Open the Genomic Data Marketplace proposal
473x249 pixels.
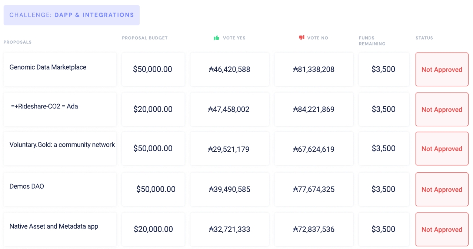[x=48, y=67]
